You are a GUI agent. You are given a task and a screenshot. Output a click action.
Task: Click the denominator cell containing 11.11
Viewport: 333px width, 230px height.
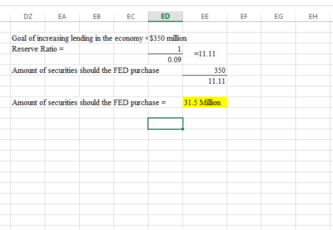[x=205, y=81]
